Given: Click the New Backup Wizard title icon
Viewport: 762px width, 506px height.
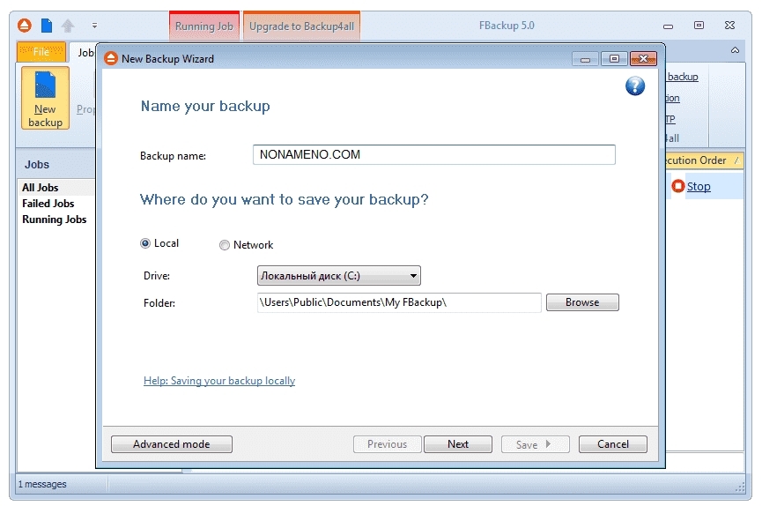Looking at the screenshot, I should (x=111, y=58).
